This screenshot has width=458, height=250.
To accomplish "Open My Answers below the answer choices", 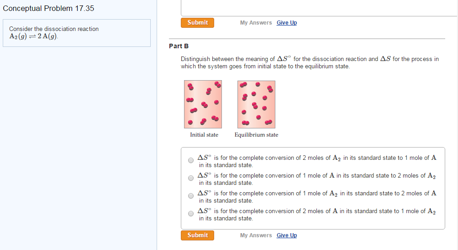I will (256, 235).
